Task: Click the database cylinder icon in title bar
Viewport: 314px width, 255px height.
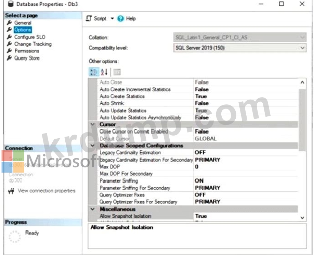Action: tap(11, 4)
